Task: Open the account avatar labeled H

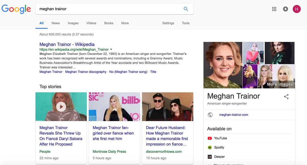Action: point(297,9)
